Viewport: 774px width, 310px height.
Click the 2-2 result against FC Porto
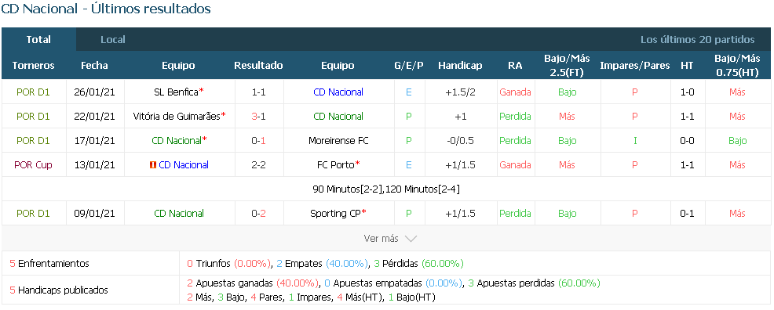[x=259, y=165]
